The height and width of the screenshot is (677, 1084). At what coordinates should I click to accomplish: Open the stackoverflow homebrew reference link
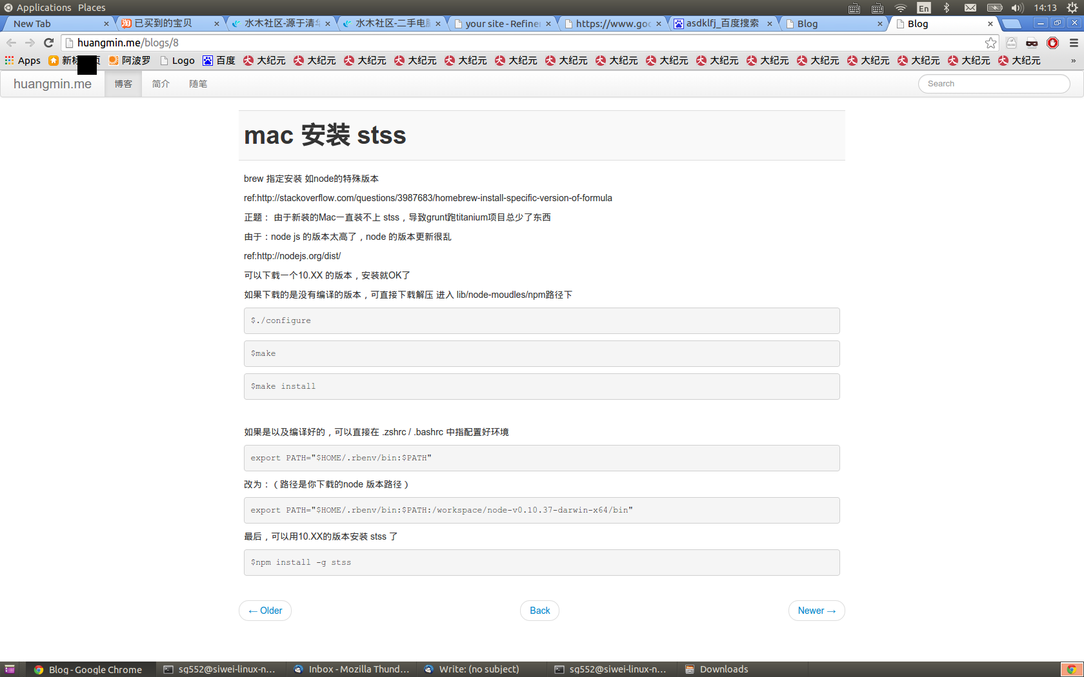pos(427,198)
